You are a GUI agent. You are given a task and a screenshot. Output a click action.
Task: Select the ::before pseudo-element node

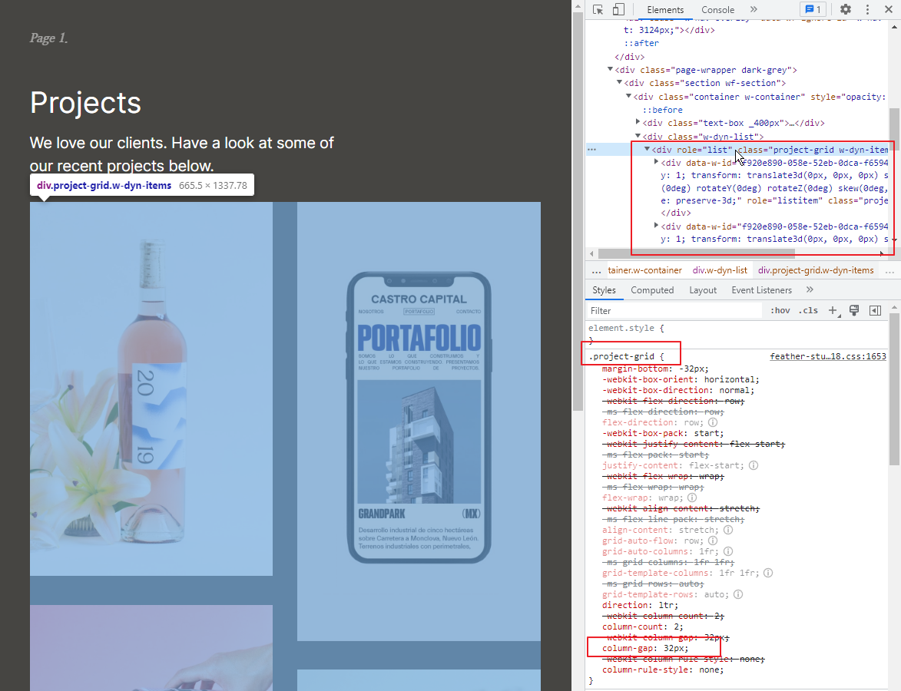point(663,110)
